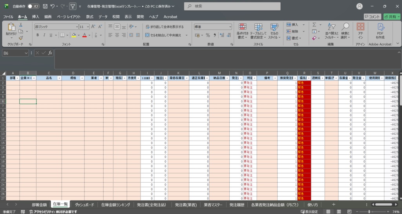Click the Format Painter brush icon
Image resolution: width=402 pixels, height=214 pixels.
(21, 38)
